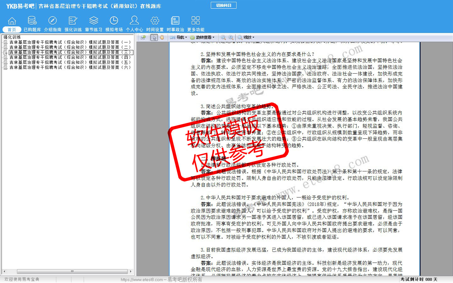Zoom out with the minus magnifier
This screenshot has width=453, height=283.
(x=223, y=37)
